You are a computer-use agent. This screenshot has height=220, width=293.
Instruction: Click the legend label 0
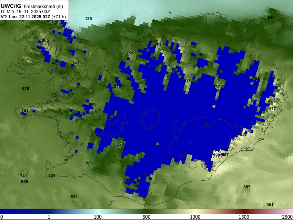click(2, 217)
